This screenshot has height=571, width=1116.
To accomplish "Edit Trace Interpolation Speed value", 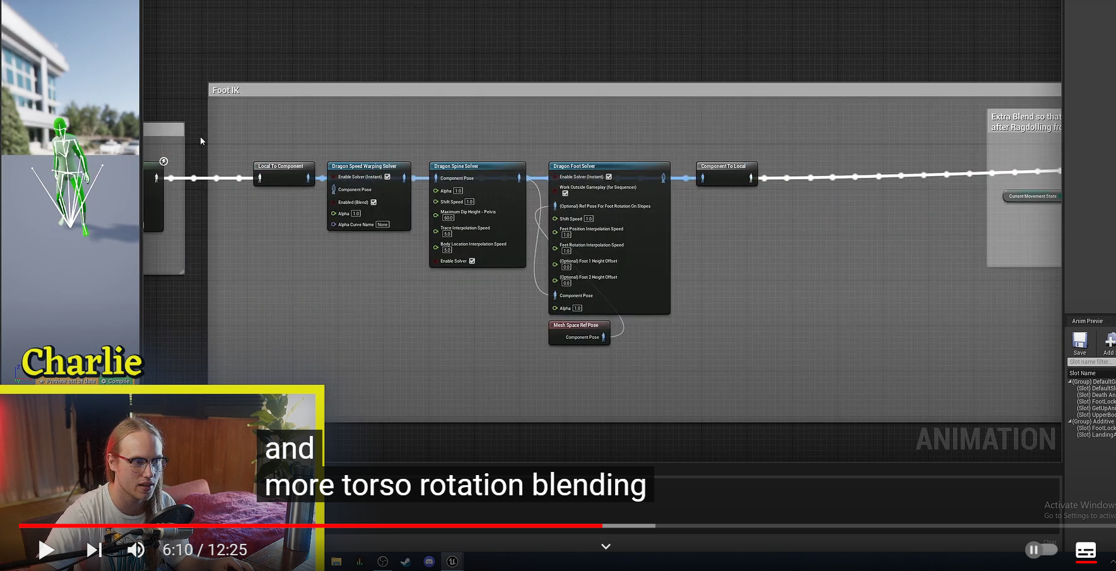I will [447, 233].
